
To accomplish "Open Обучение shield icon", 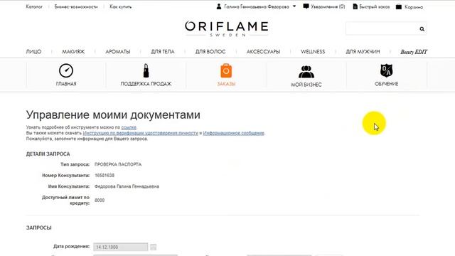I will (386, 70).
